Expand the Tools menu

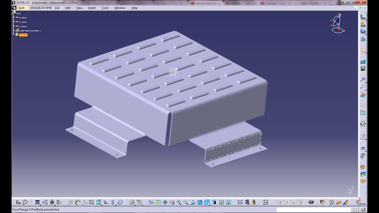tap(105, 8)
